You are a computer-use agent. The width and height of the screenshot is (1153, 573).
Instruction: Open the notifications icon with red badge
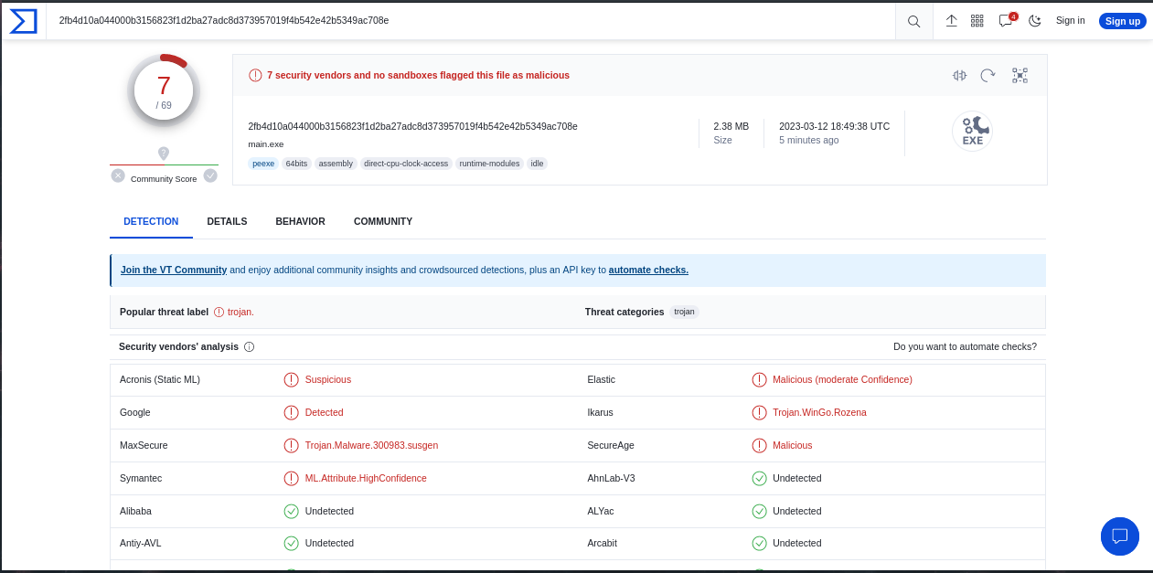[1007, 20]
